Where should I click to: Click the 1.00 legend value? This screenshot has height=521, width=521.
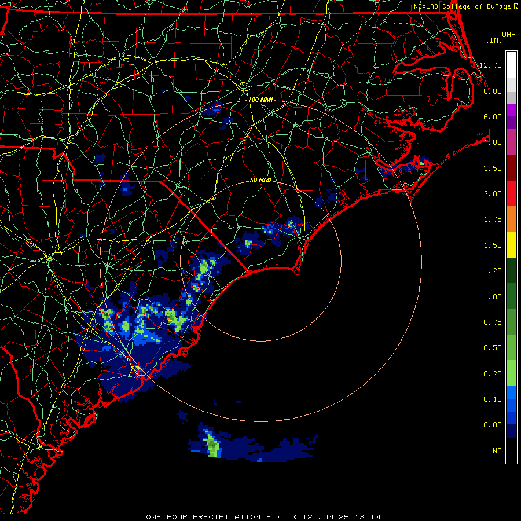pyautogui.click(x=493, y=297)
